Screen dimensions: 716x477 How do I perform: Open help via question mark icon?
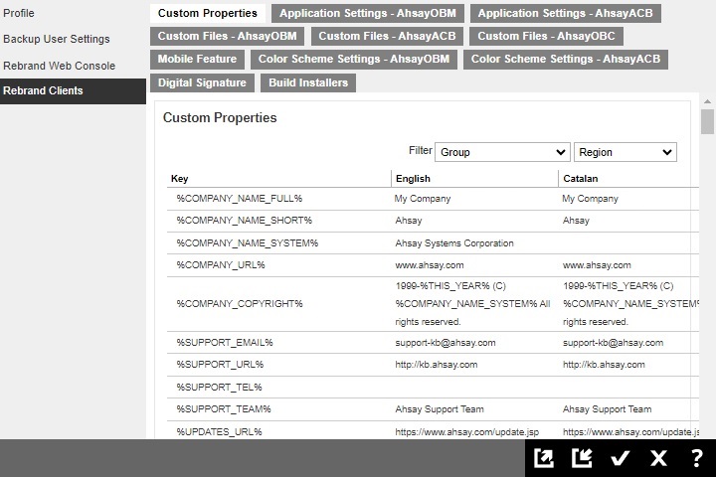696,458
